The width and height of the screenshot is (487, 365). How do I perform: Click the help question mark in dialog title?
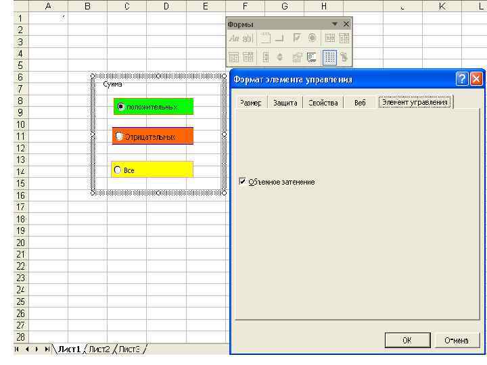[462, 79]
